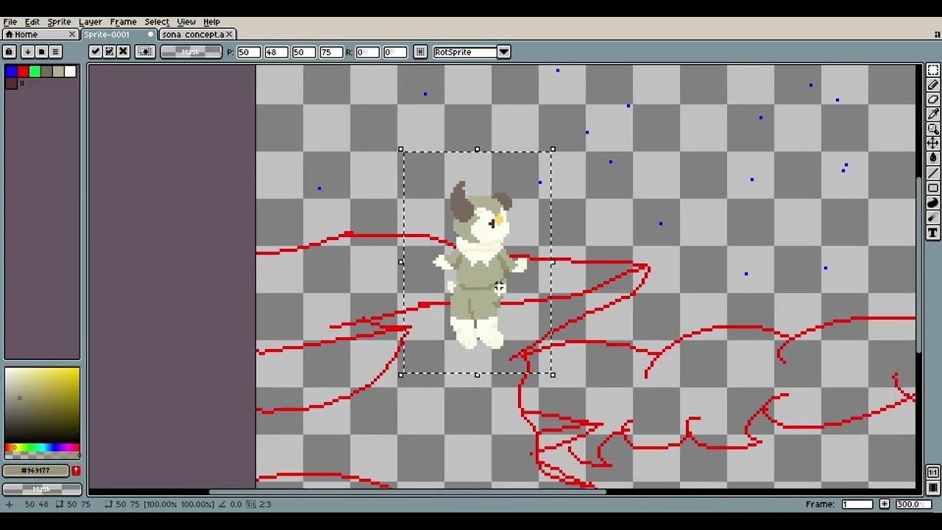Click the rainbow hue slider
This screenshot has width=942, height=530.
click(x=42, y=448)
